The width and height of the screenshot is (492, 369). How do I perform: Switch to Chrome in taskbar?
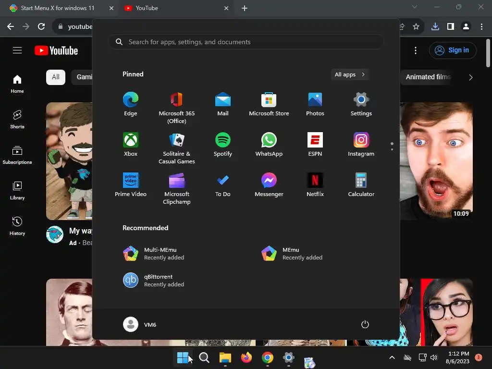coord(267,357)
